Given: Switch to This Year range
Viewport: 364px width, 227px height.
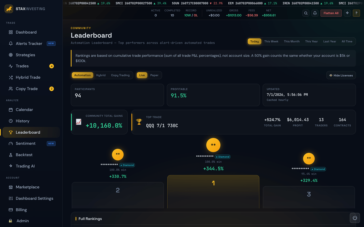Looking at the screenshot, I should (311, 41).
